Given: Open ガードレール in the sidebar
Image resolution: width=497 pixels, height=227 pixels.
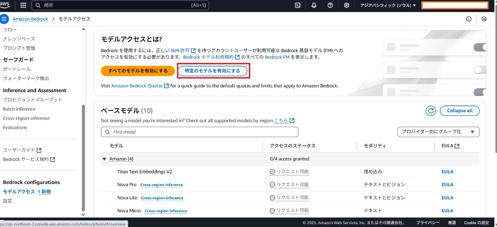Looking at the screenshot, I should [x=17, y=69].
